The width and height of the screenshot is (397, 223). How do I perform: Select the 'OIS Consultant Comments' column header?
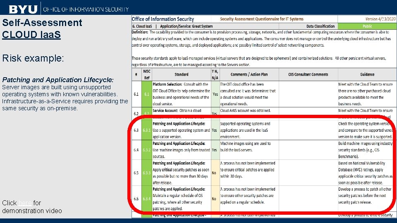308,75
